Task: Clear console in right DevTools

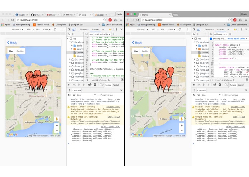Action: (x=194, y=95)
